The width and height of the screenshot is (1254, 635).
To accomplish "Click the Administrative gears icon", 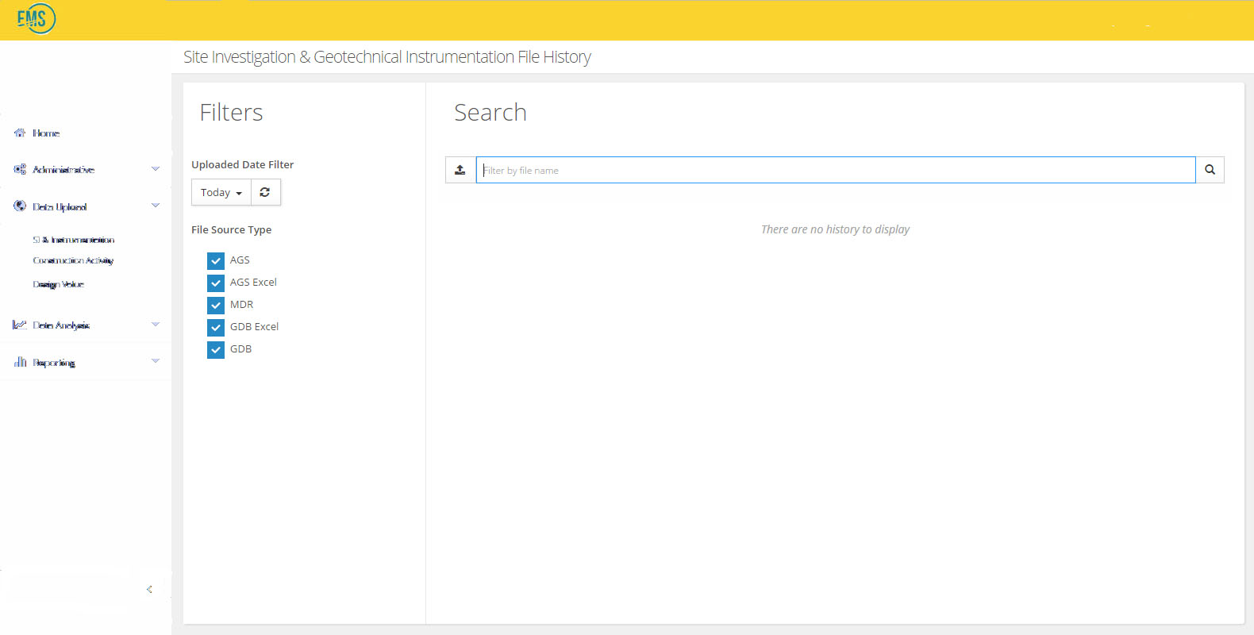I will point(20,169).
